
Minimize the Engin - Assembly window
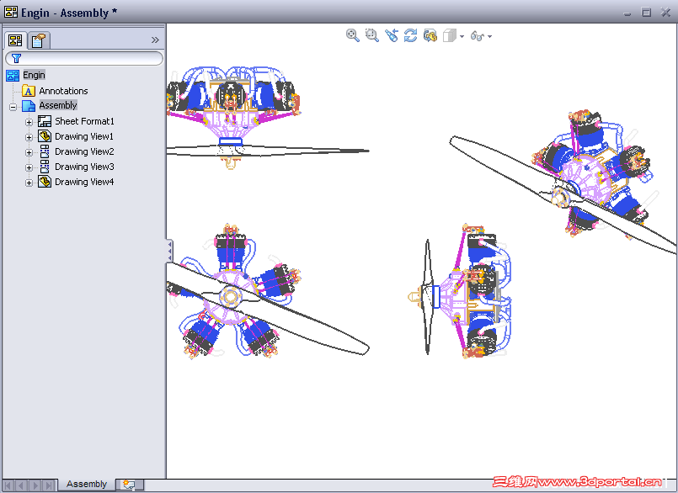627,13
